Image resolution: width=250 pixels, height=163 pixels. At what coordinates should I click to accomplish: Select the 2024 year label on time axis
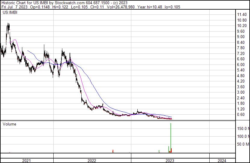222,161
